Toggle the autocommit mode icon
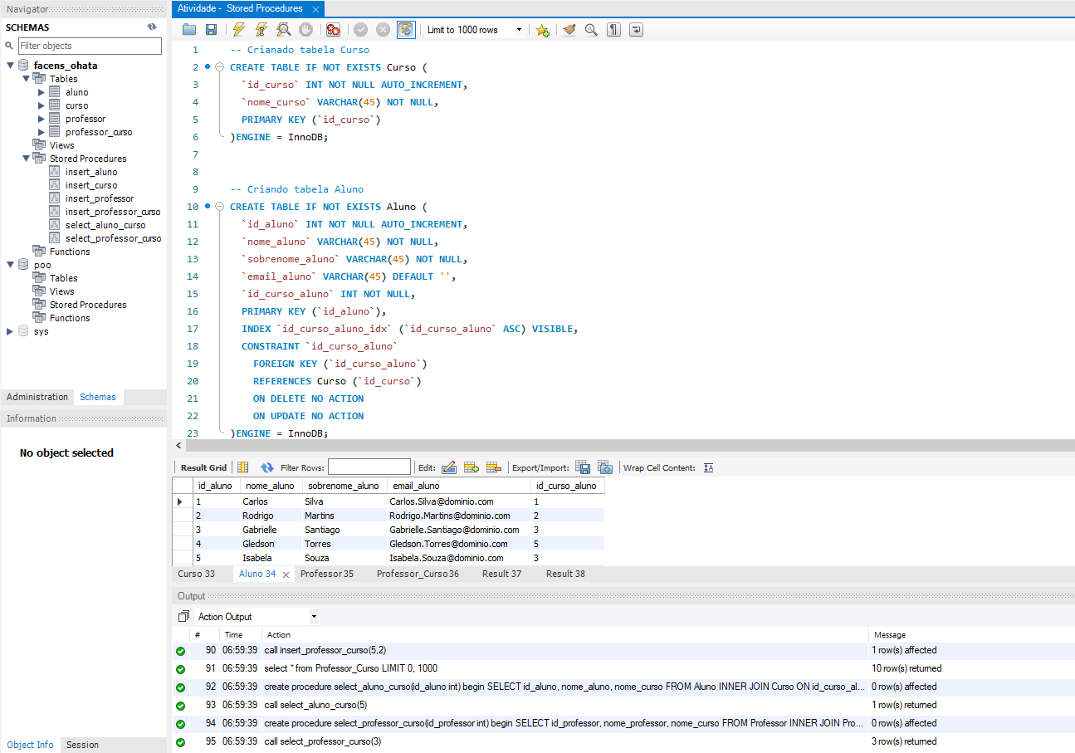 (x=405, y=29)
